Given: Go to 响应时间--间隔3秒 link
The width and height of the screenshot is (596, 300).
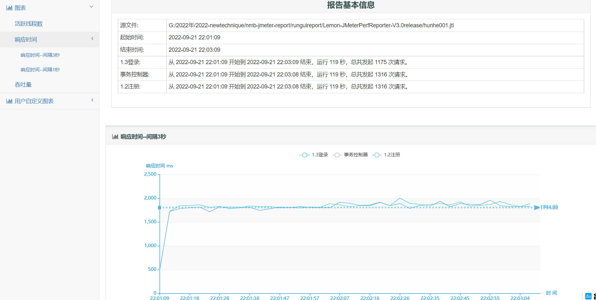Looking at the screenshot, I should [x=40, y=55].
